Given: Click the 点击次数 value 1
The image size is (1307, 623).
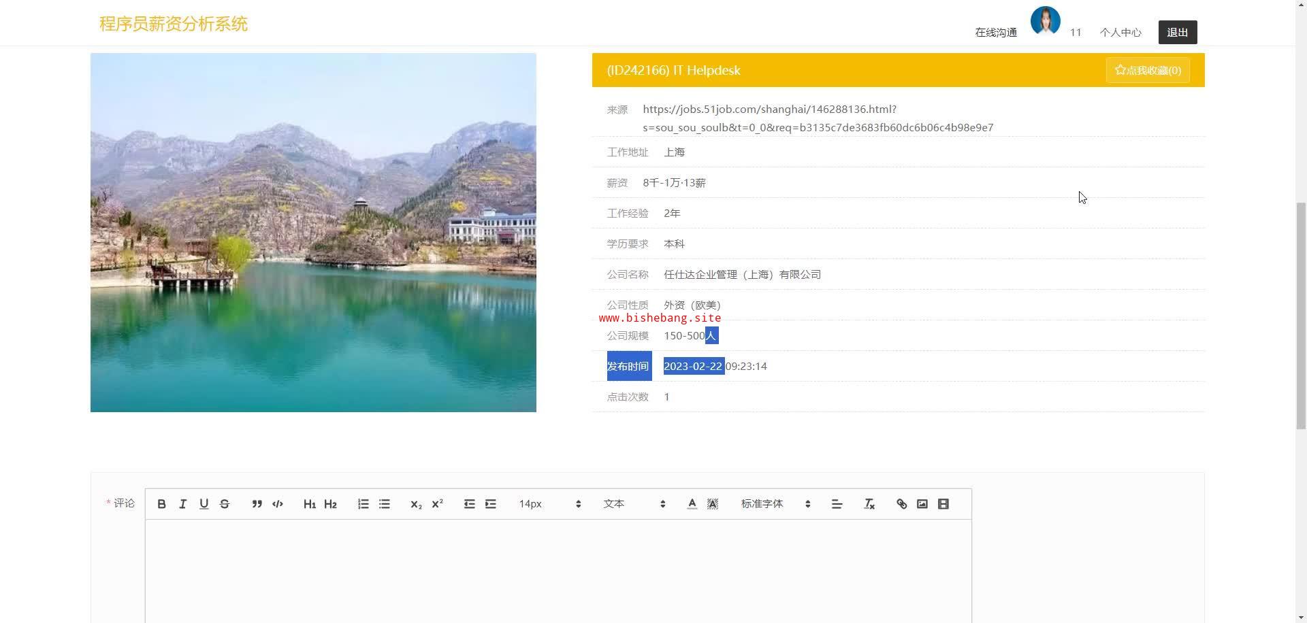Looking at the screenshot, I should [667, 397].
